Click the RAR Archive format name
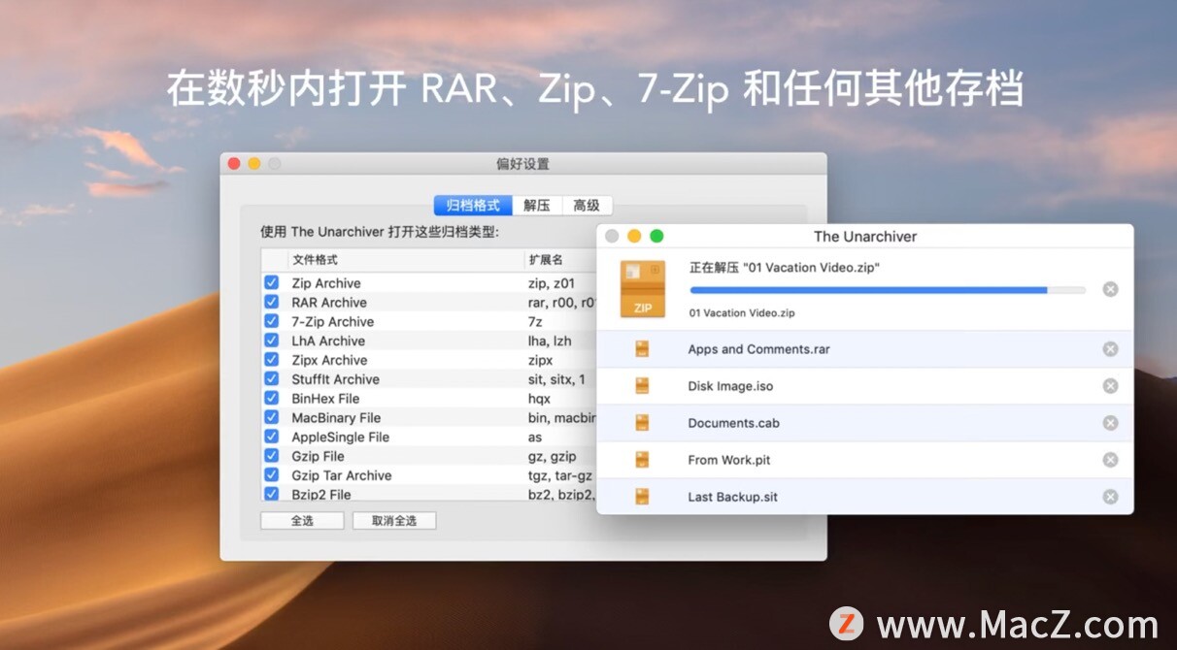Screen dimensions: 1177x650 [x=329, y=303]
